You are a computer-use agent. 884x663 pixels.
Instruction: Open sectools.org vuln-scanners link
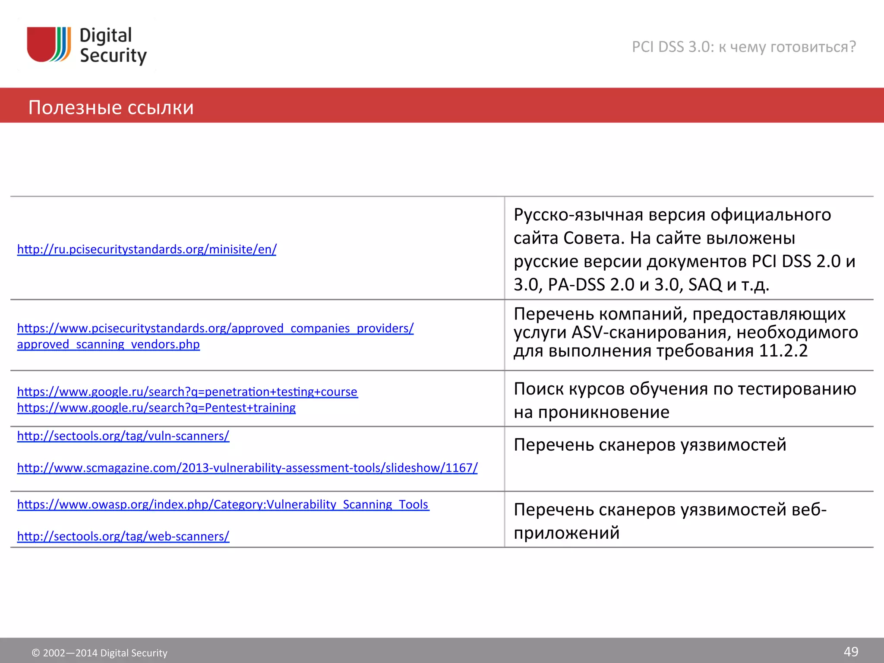coord(123,436)
